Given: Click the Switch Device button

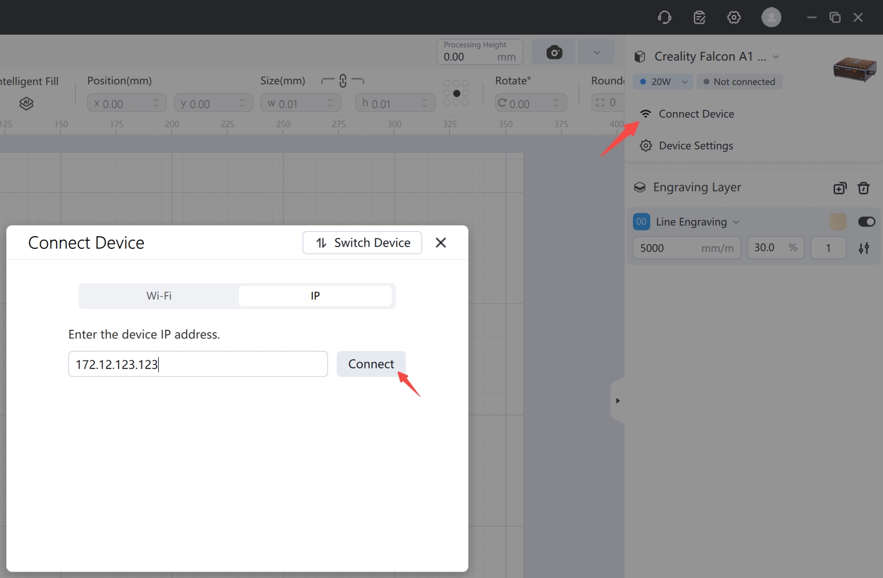Looking at the screenshot, I should pyautogui.click(x=362, y=243).
